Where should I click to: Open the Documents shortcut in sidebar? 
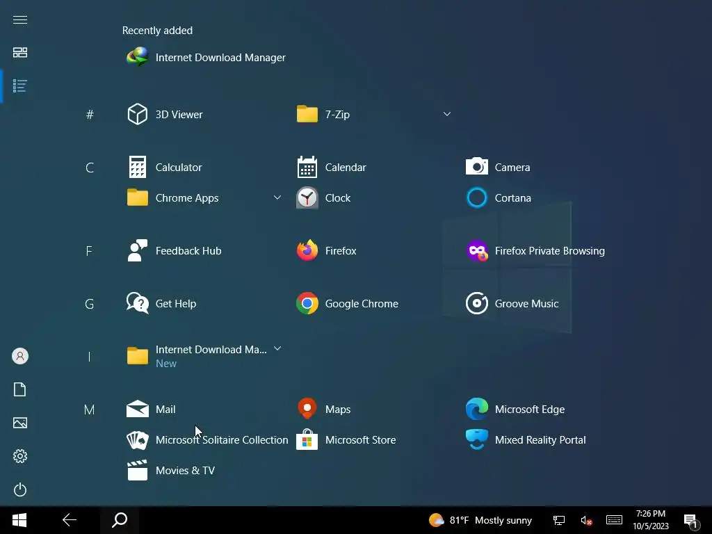[20, 389]
